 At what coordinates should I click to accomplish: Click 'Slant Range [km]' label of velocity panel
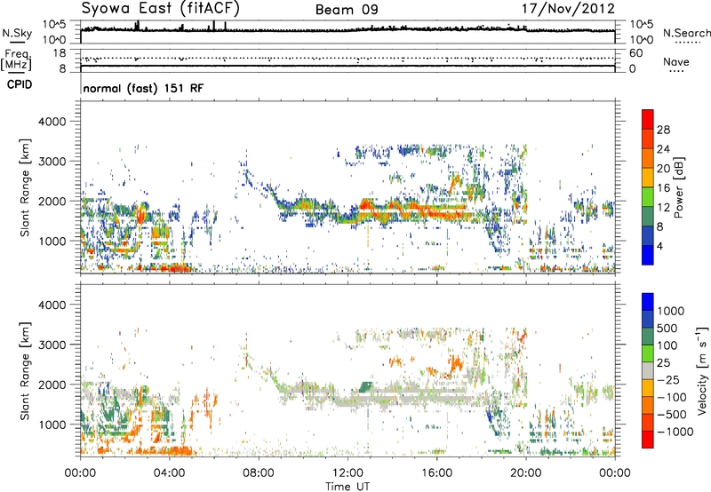click(x=25, y=371)
